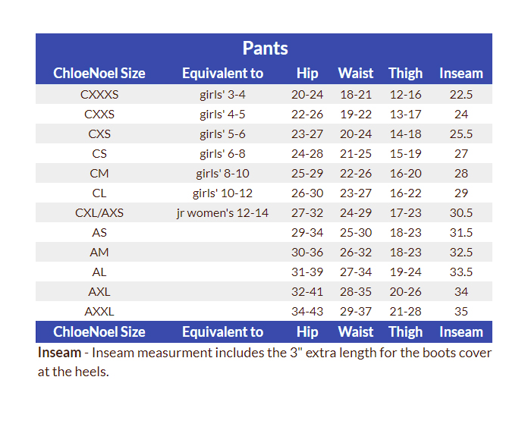Click the 22.5 inseam value
Viewport: 528px width, 424px height.
pos(460,95)
